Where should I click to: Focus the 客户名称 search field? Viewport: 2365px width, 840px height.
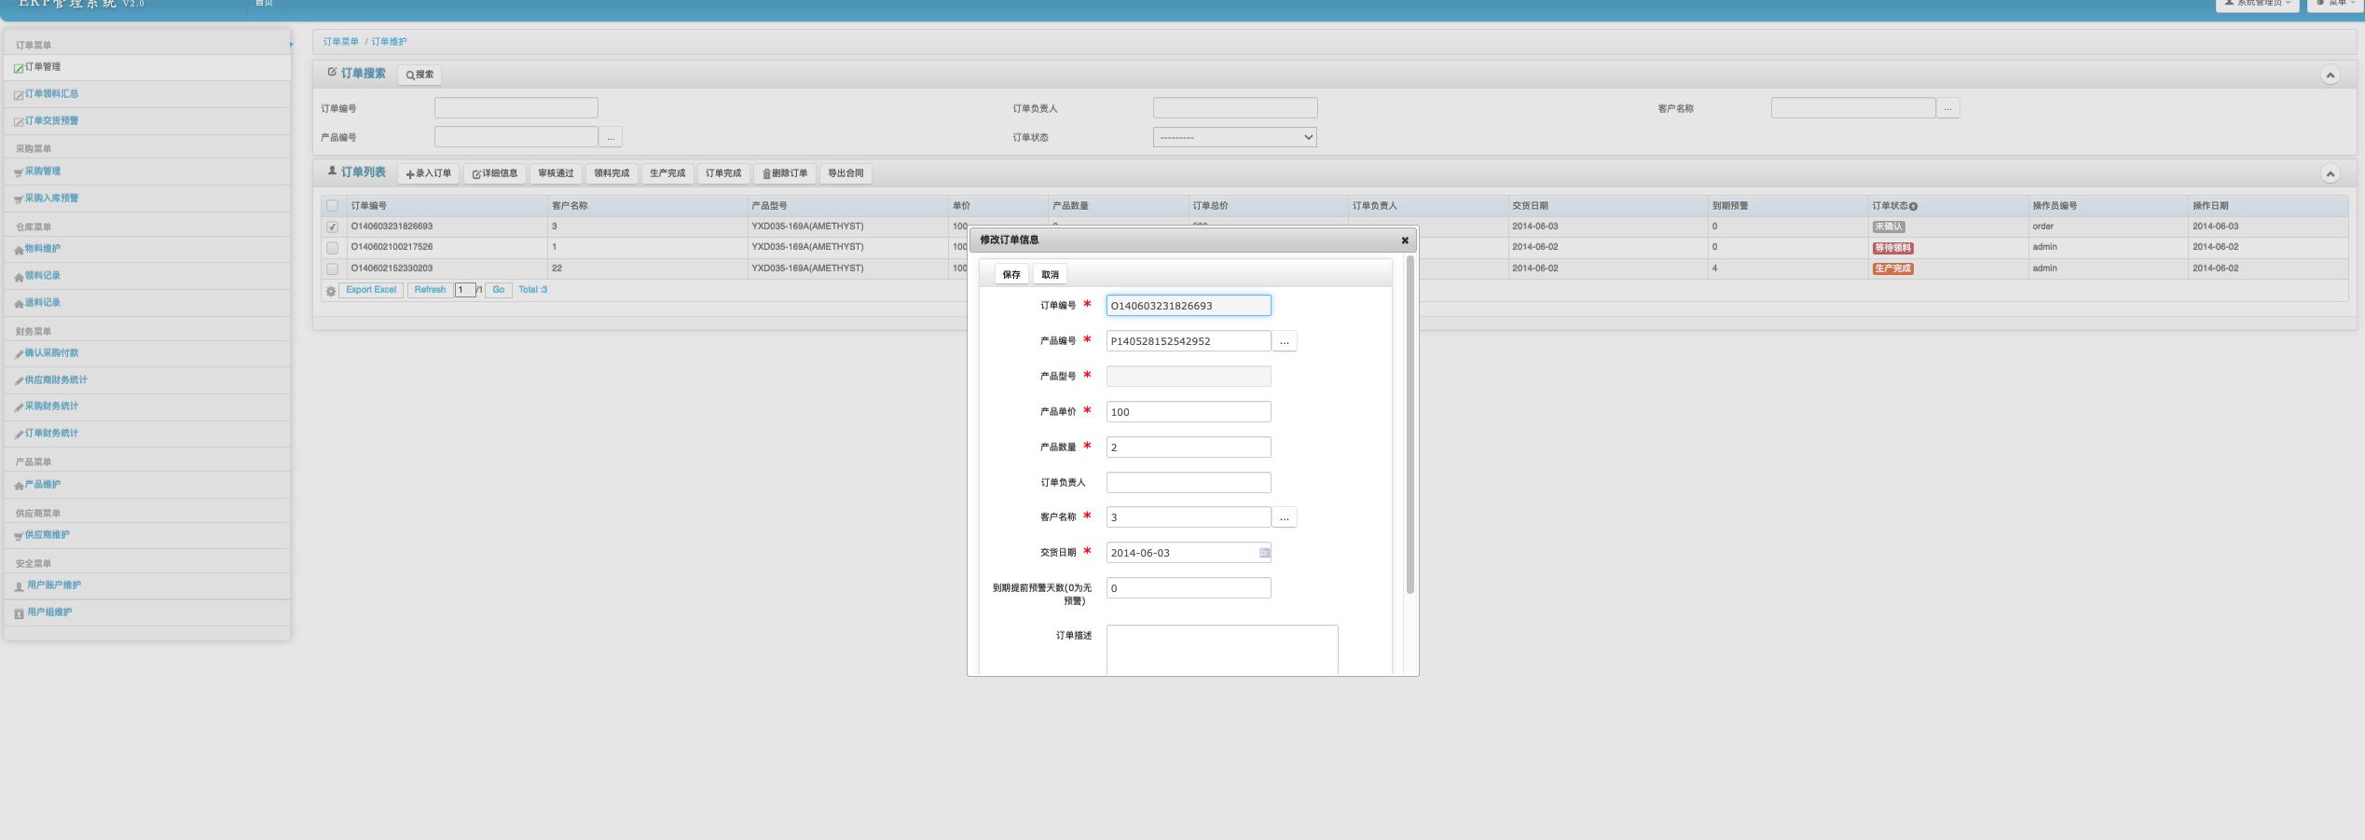pos(1853,108)
